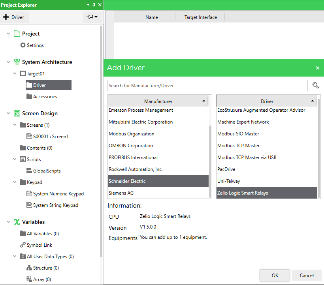This screenshot has width=324, height=285.
Task: Click the Screens (1) folder icon
Action: (x=23, y=125)
